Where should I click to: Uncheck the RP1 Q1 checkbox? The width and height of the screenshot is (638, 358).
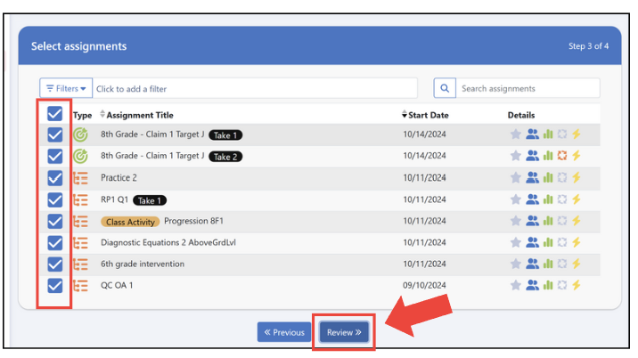[x=54, y=199]
